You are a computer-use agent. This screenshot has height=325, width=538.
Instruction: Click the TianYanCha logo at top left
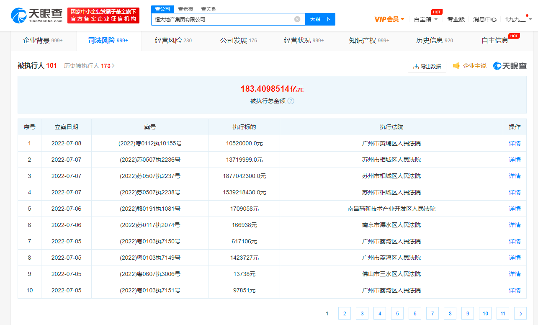pyautogui.click(x=36, y=15)
